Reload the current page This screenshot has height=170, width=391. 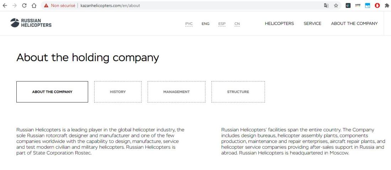(x=24, y=5)
